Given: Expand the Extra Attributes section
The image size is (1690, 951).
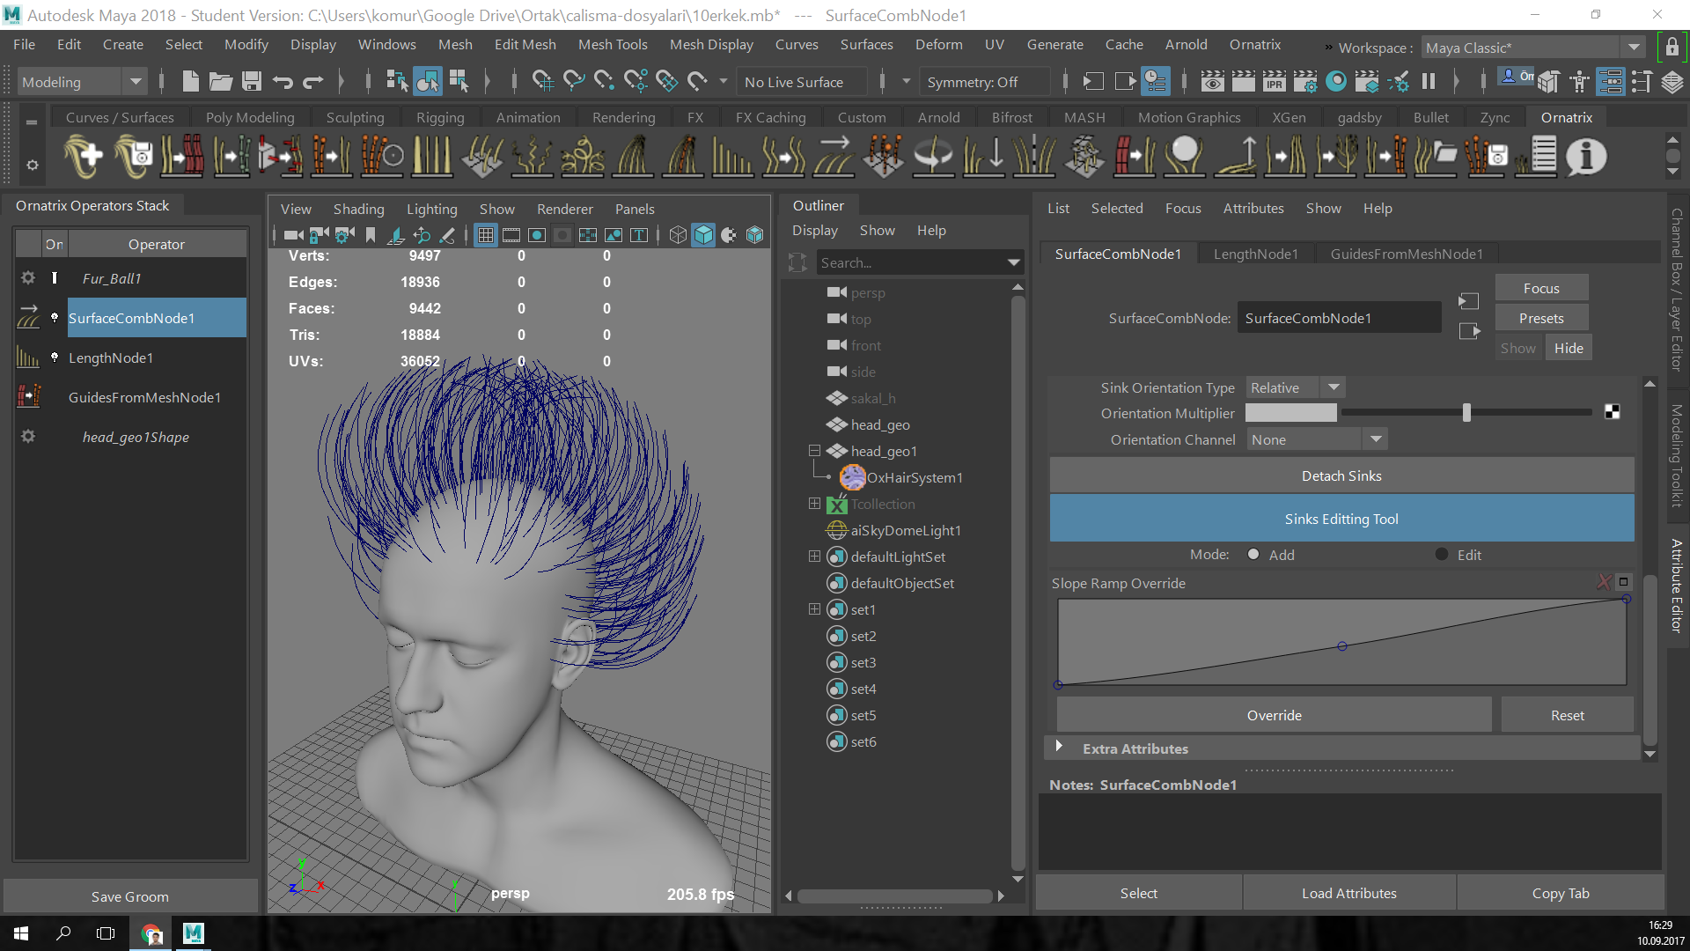Looking at the screenshot, I should point(1059,748).
